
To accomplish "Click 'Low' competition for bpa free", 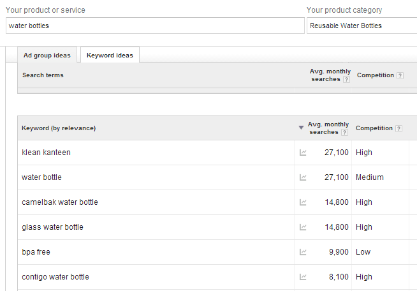I will point(363,252).
